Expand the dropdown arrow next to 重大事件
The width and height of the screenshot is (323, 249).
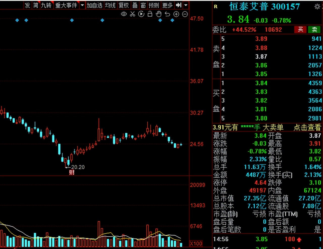(82, 5)
